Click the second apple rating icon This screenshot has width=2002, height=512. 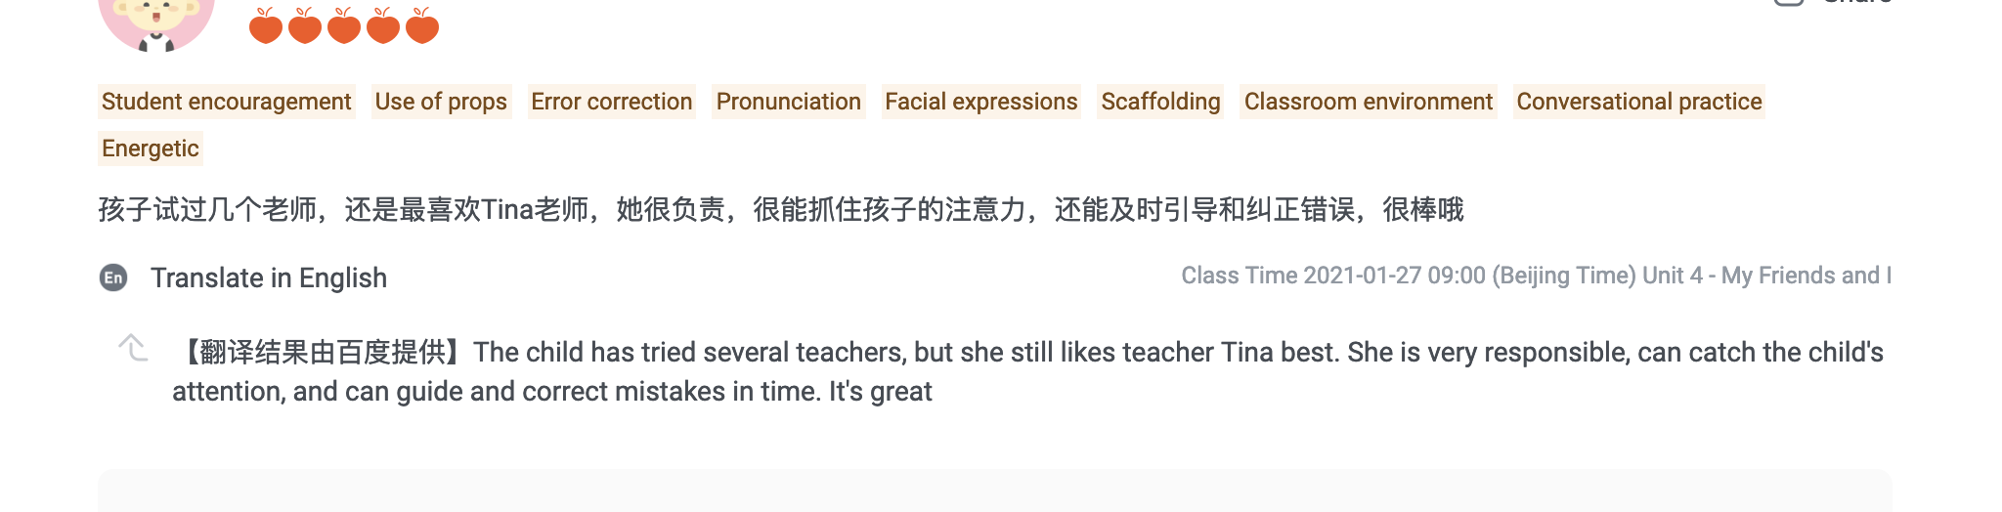(304, 26)
